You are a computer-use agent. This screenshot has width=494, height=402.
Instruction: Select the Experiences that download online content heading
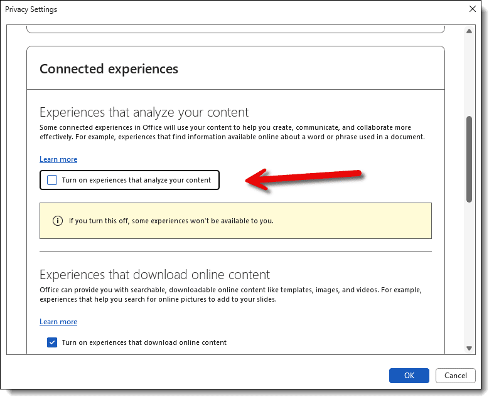click(154, 275)
